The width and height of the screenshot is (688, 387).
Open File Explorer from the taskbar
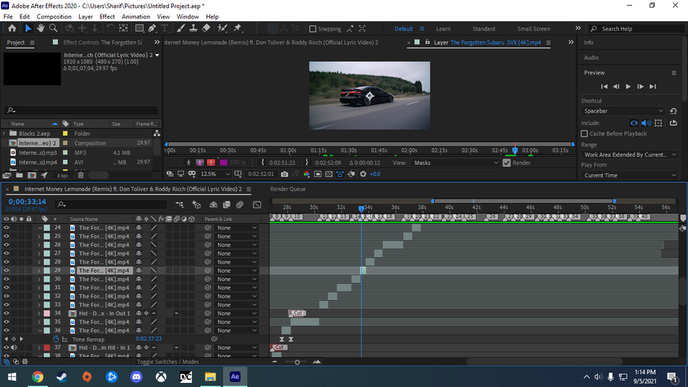coord(210,377)
